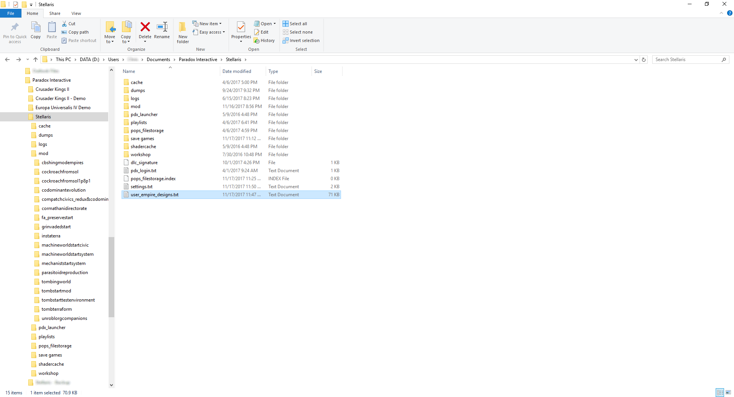Click Edit in the Open group
Screen dimensions: 734x397
(x=261, y=32)
